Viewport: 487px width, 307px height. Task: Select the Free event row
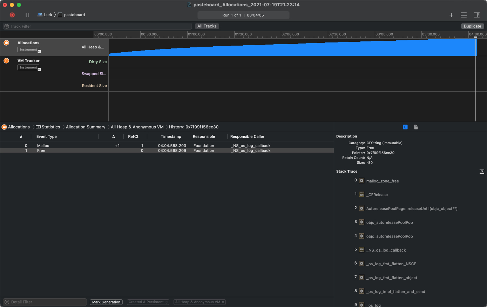click(x=167, y=151)
